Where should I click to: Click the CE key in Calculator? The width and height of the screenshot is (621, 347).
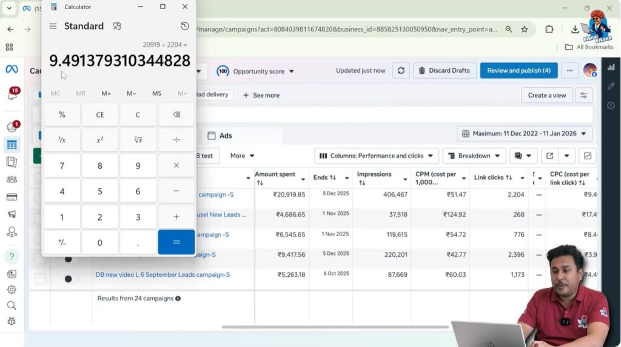click(100, 114)
